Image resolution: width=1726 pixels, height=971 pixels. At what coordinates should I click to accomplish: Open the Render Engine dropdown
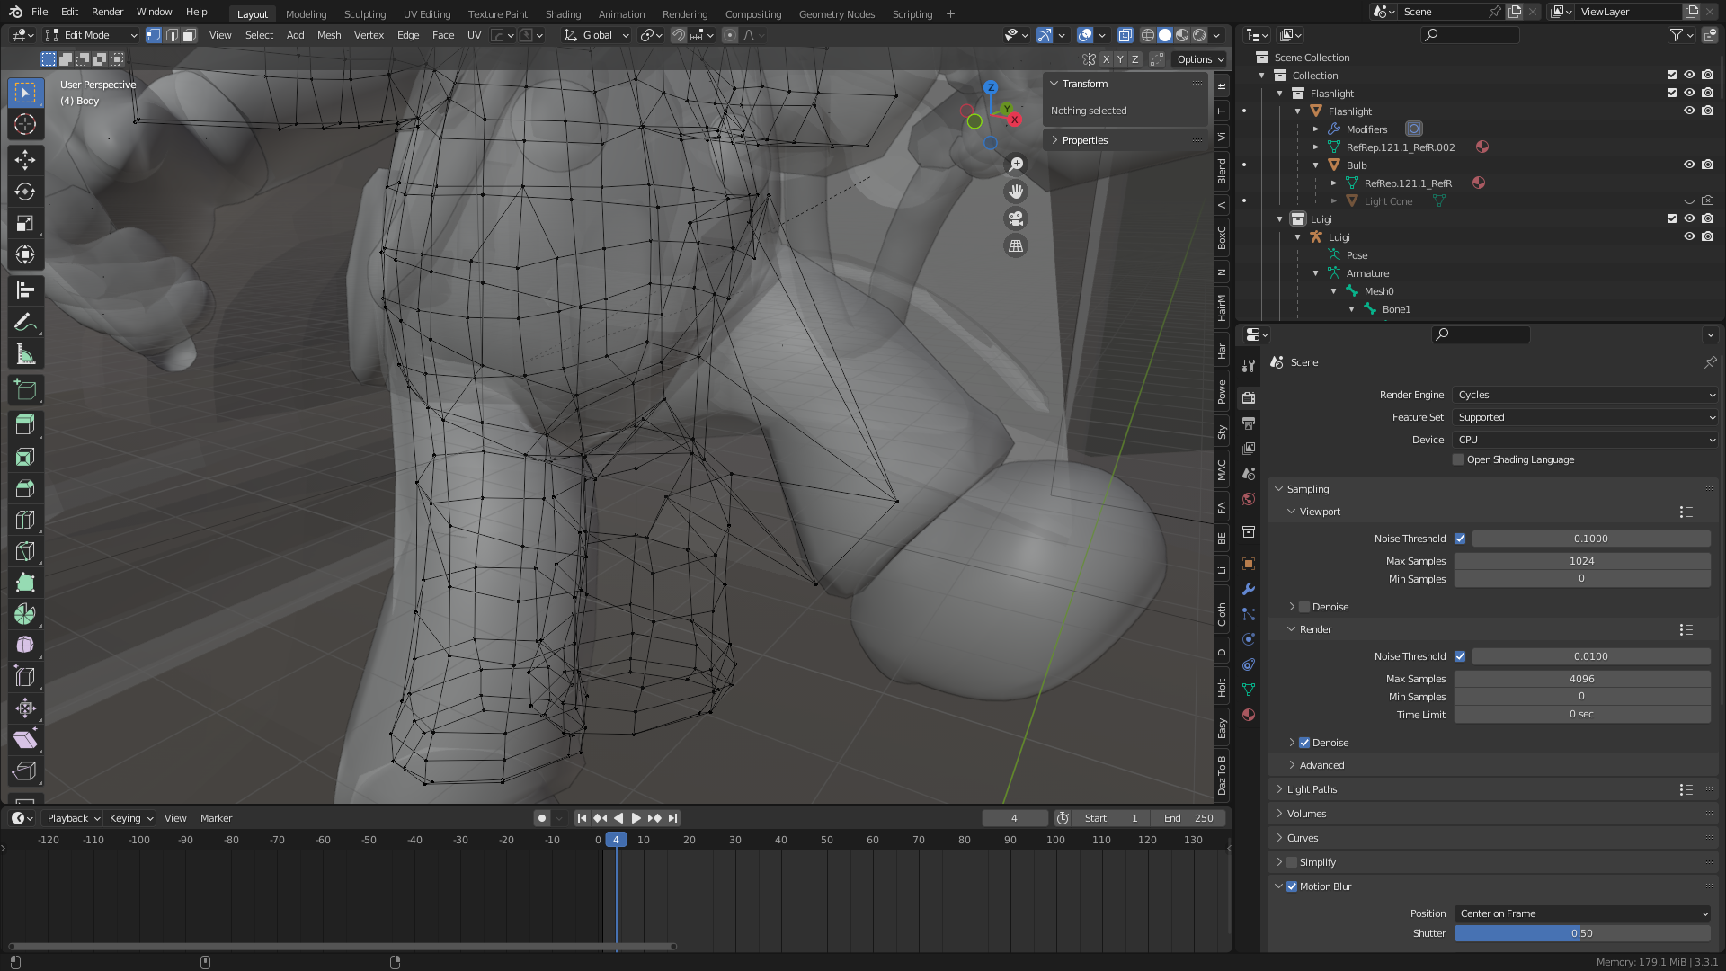coord(1586,395)
